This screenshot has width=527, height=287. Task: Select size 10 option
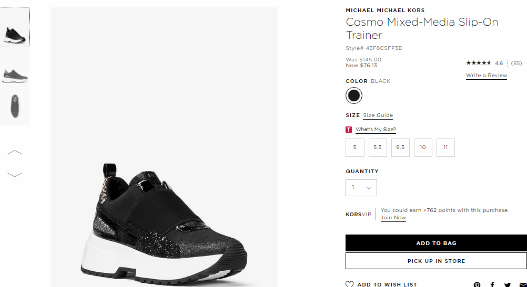point(423,147)
